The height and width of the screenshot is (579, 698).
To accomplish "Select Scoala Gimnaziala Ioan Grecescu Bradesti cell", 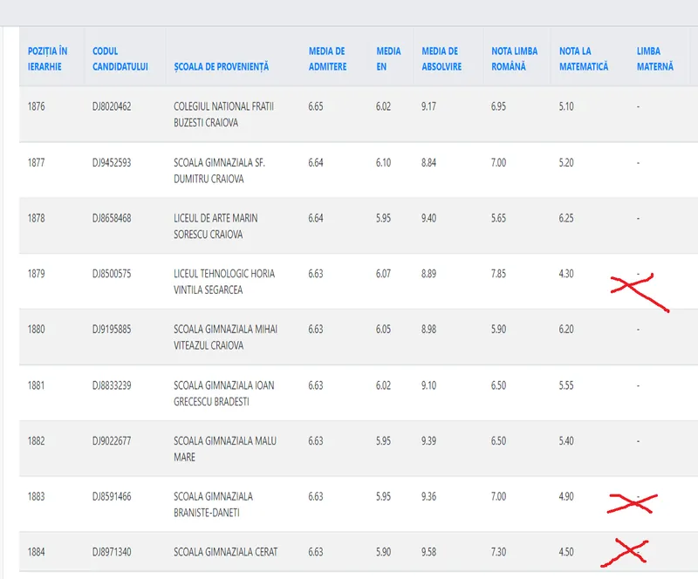I will click(224, 393).
